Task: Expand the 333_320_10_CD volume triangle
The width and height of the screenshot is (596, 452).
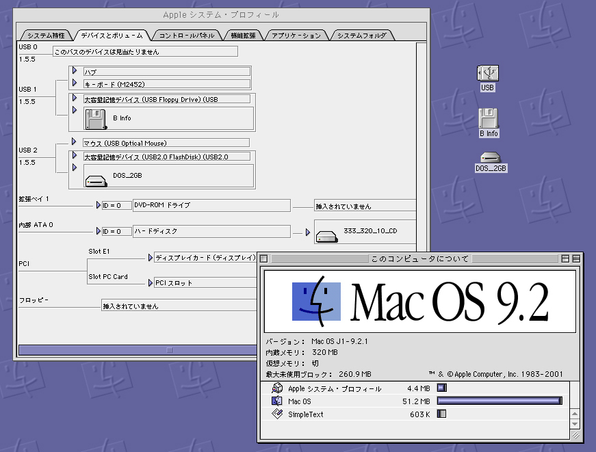Action: click(x=308, y=232)
